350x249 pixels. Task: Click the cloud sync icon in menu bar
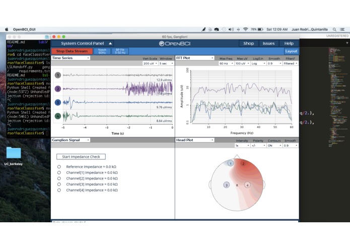(x=217, y=29)
